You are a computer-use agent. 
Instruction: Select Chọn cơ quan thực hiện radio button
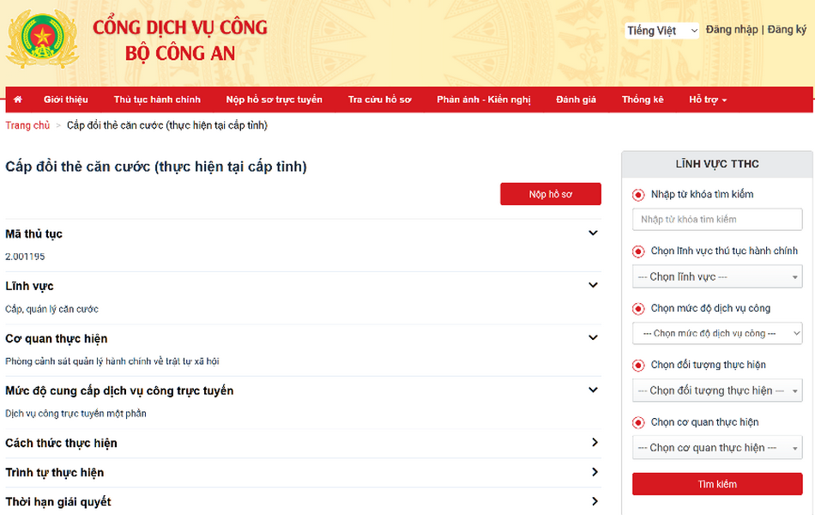pos(638,422)
